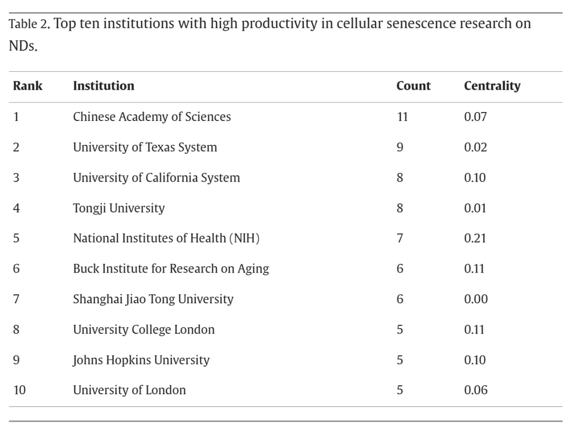Click Johns Hopkins University text
The image size is (571, 428).
click(141, 360)
